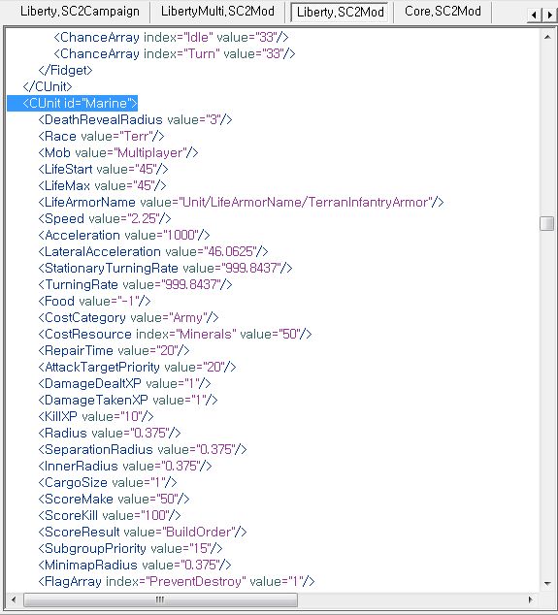Click the FlagArray index="PreventDestroy" line
558x615 pixels.
pos(177,581)
